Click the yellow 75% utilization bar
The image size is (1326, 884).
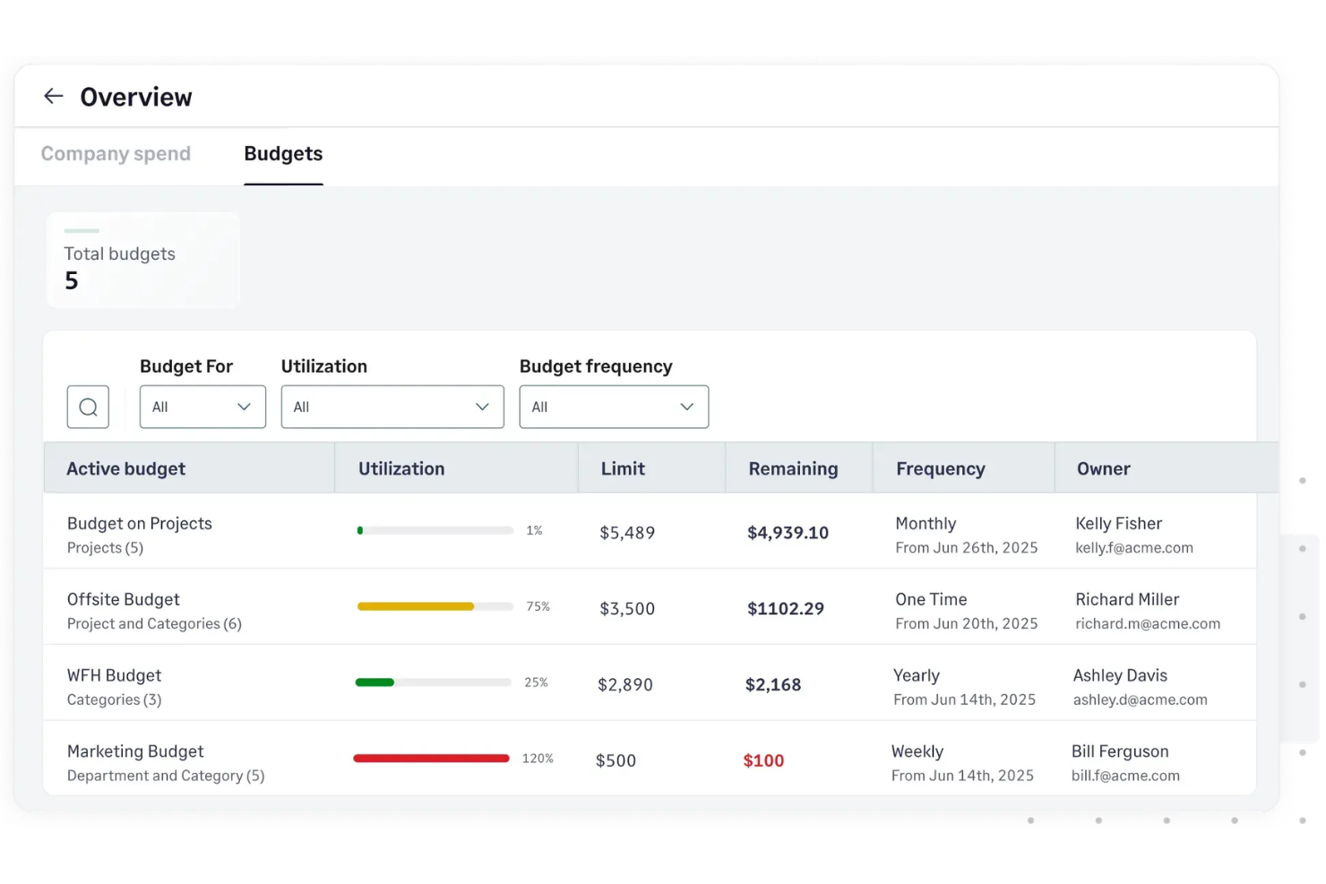point(415,606)
